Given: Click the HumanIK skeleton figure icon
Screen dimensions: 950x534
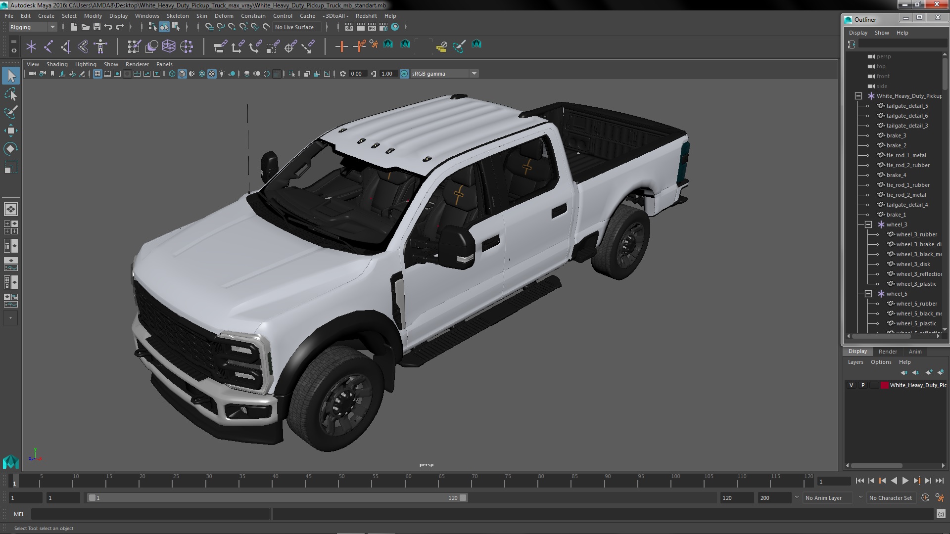Looking at the screenshot, I should click(x=100, y=46).
